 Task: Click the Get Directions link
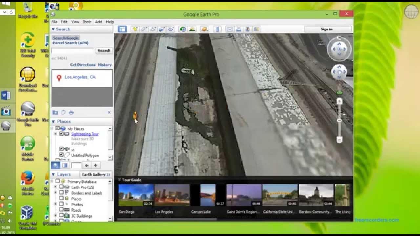(83, 65)
